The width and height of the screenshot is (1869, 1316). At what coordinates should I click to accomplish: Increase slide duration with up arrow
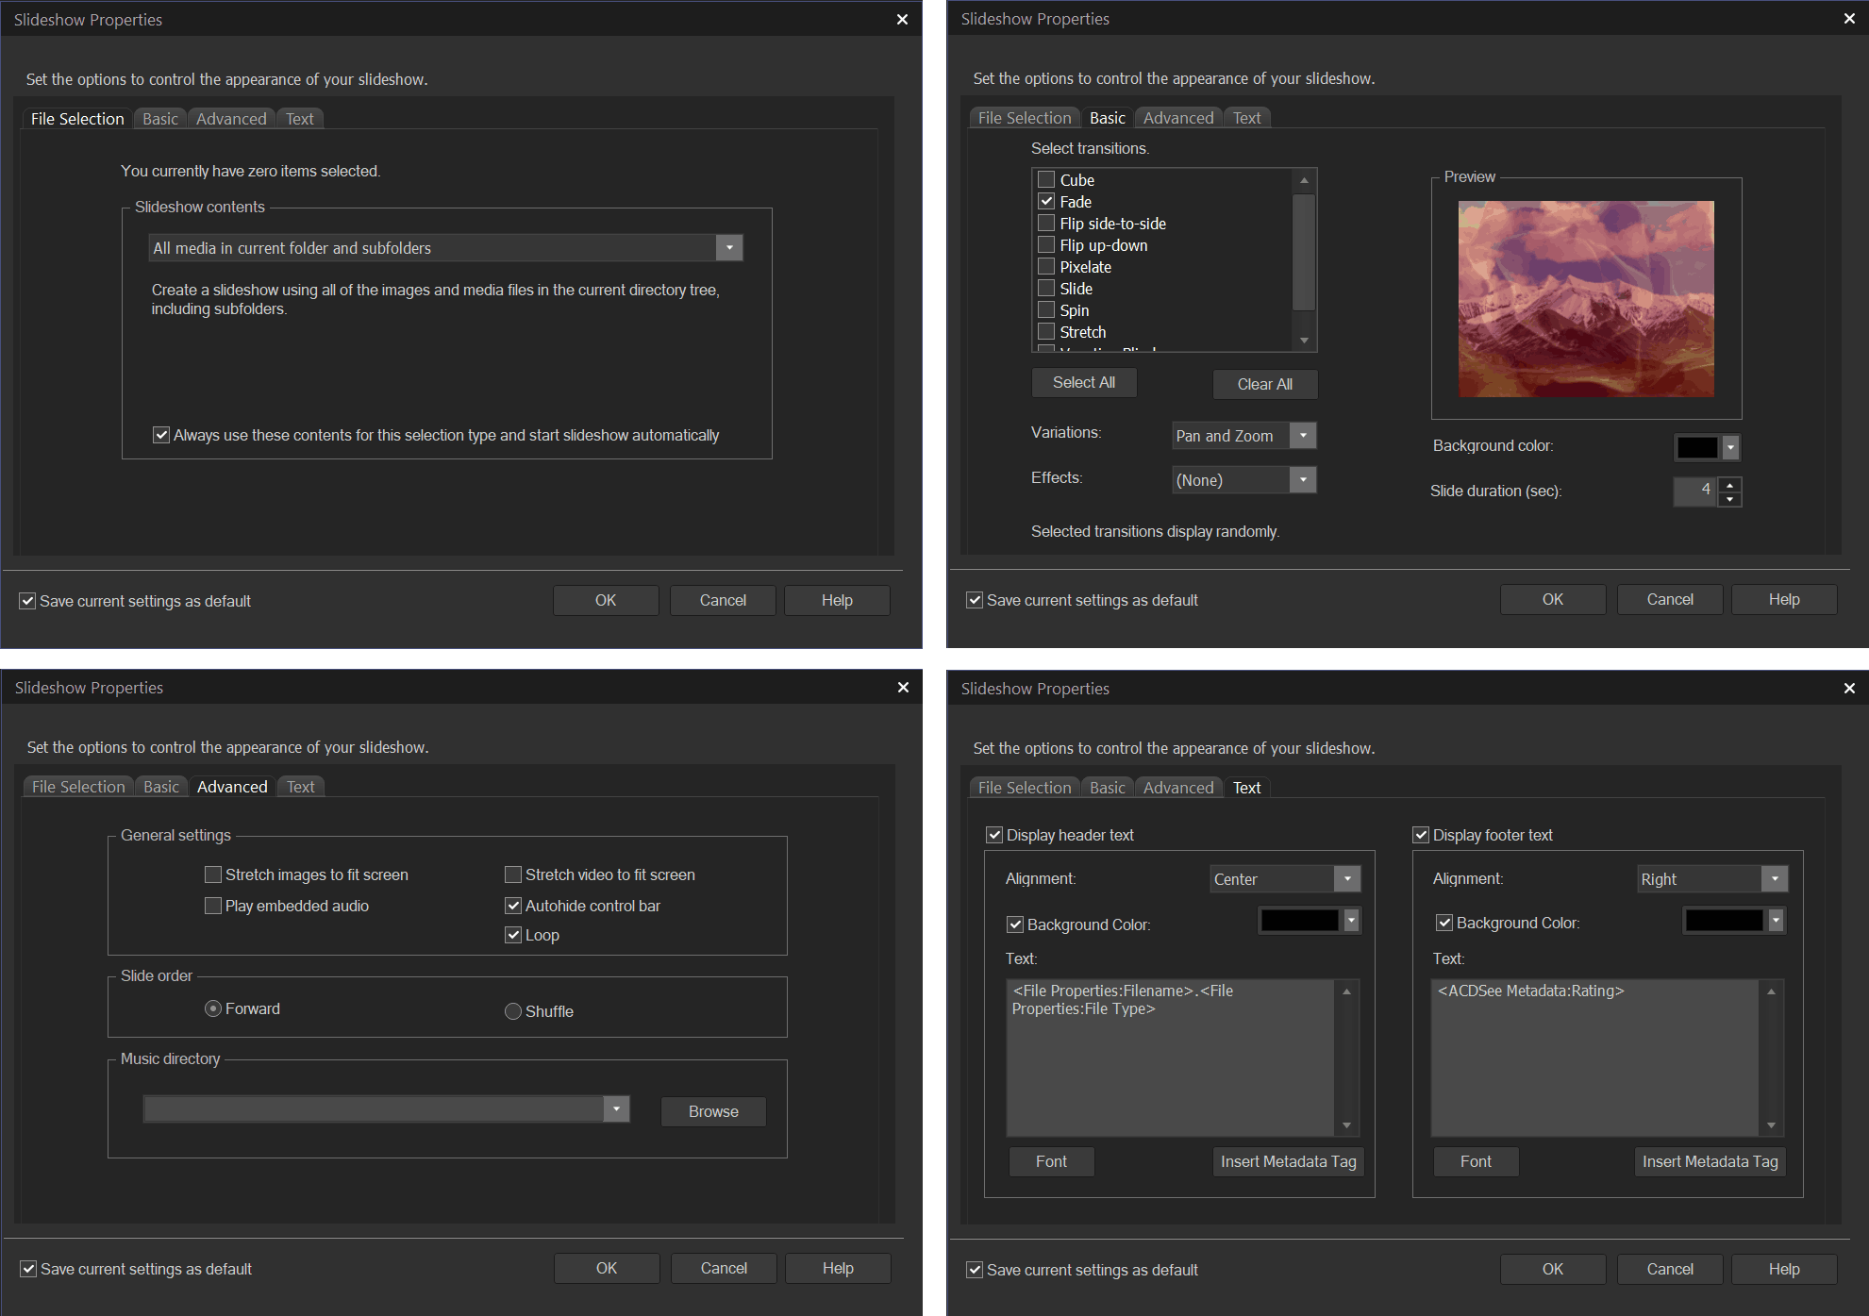(x=1729, y=484)
